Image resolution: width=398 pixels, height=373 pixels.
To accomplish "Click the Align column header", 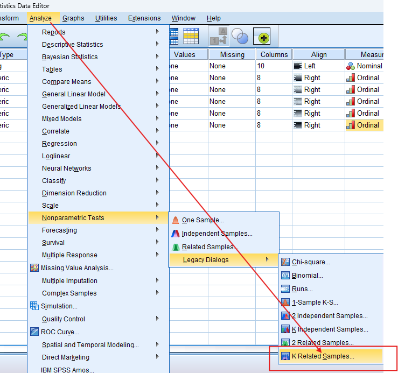I will coord(319,54).
